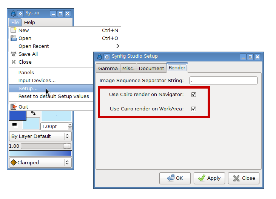Switch to the Document tab
This screenshot has width=276, height=199.
151,68
